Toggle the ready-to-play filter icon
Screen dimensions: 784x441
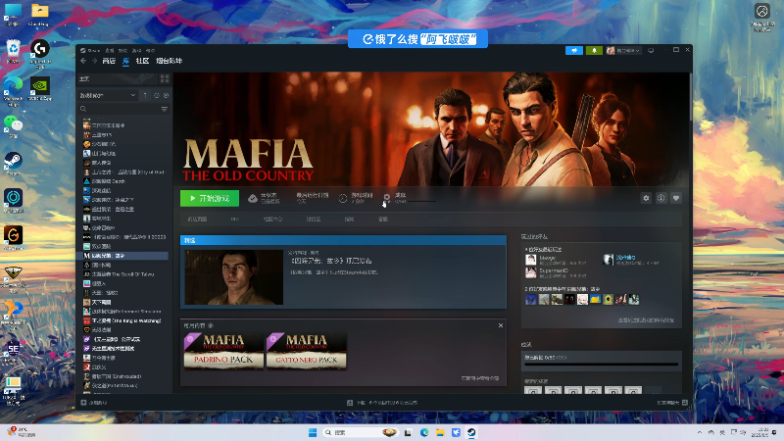tap(166, 95)
